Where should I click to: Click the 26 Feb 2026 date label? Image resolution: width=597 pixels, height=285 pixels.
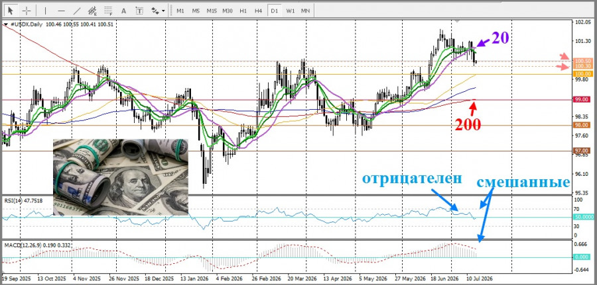[266, 278]
